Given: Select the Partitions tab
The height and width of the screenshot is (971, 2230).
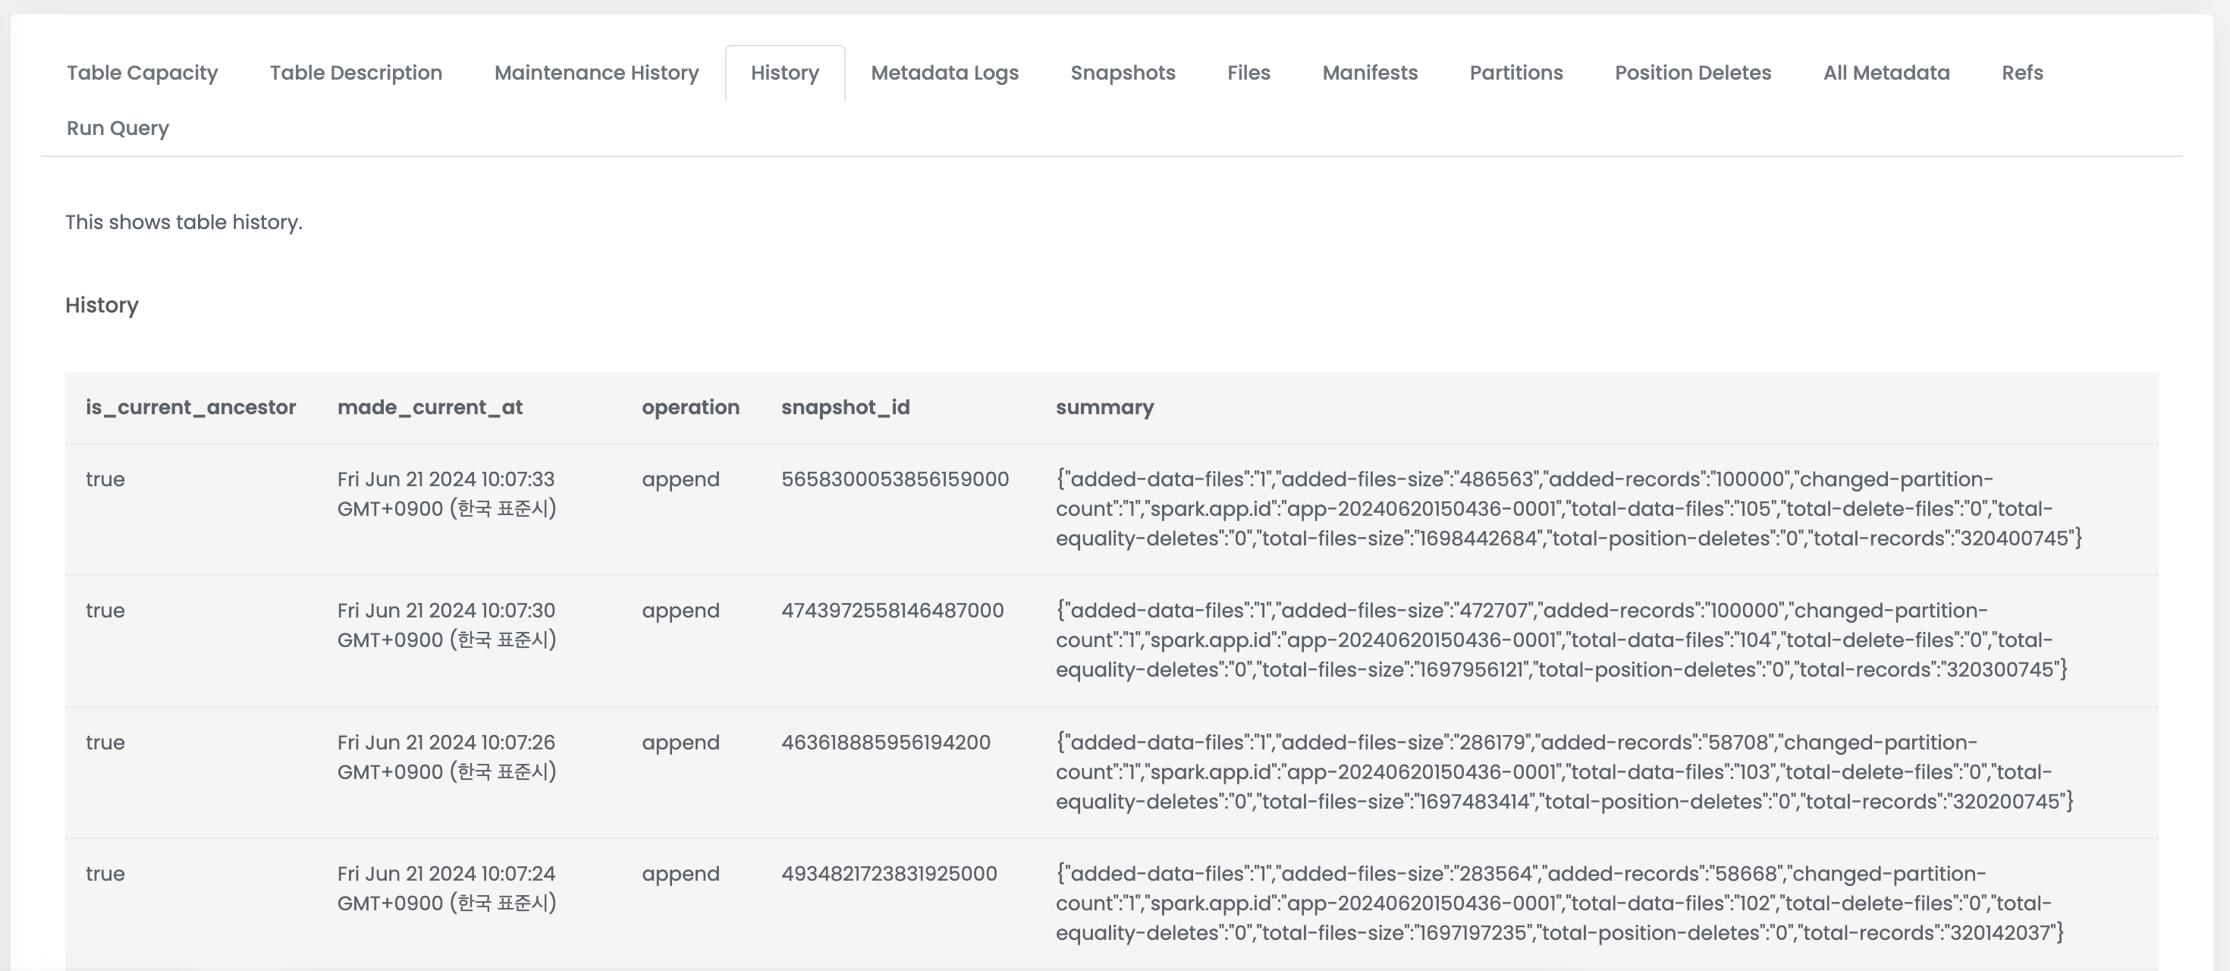Looking at the screenshot, I should click(1515, 73).
